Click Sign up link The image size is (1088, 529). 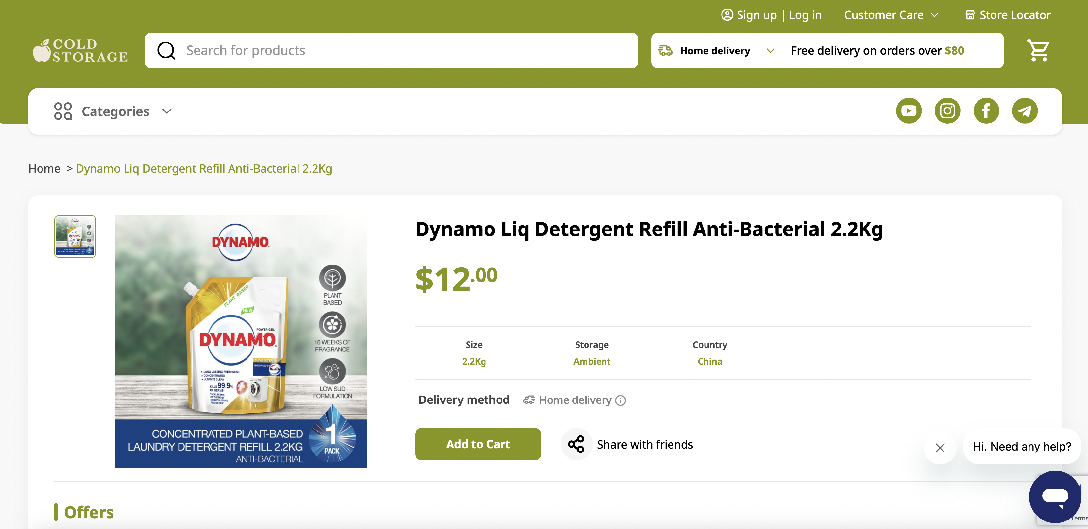coord(756,15)
